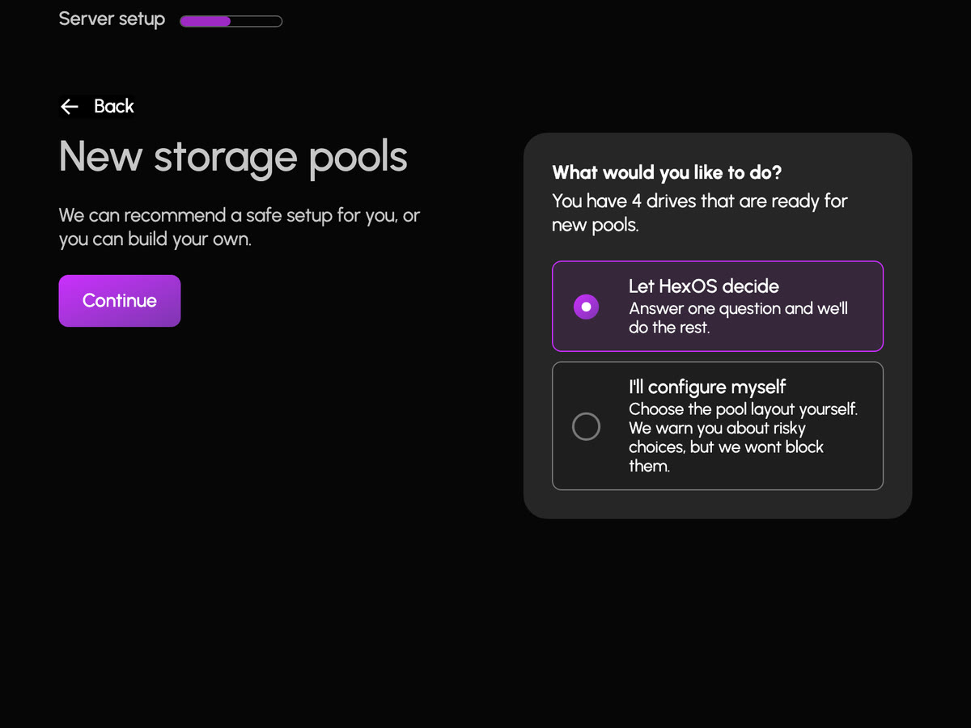Click 'We can recommend a safe setup' text
This screenshot has height=728, width=971.
coord(240,227)
